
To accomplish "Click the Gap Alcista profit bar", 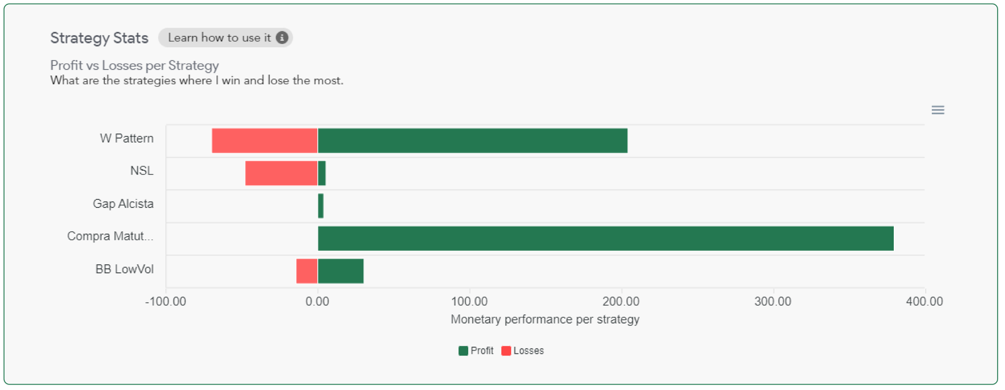I will click(320, 206).
